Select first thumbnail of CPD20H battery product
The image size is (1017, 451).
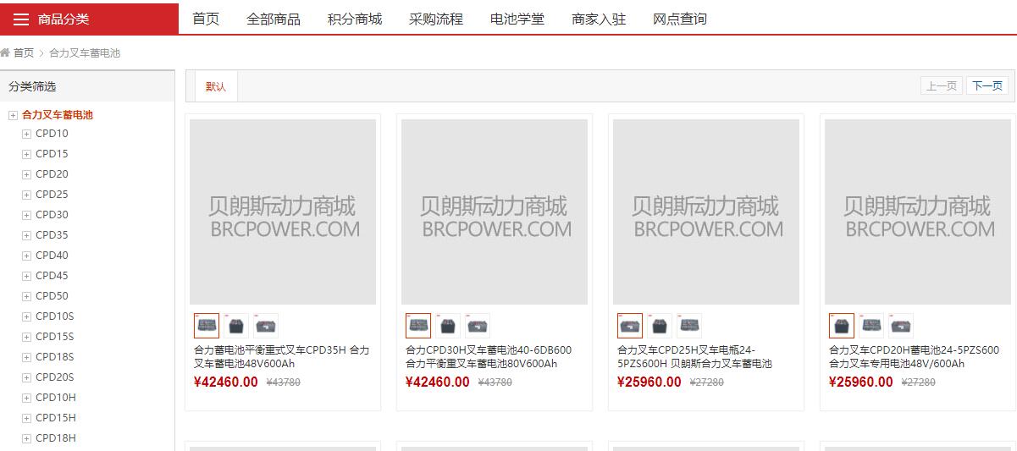[842, 326]
